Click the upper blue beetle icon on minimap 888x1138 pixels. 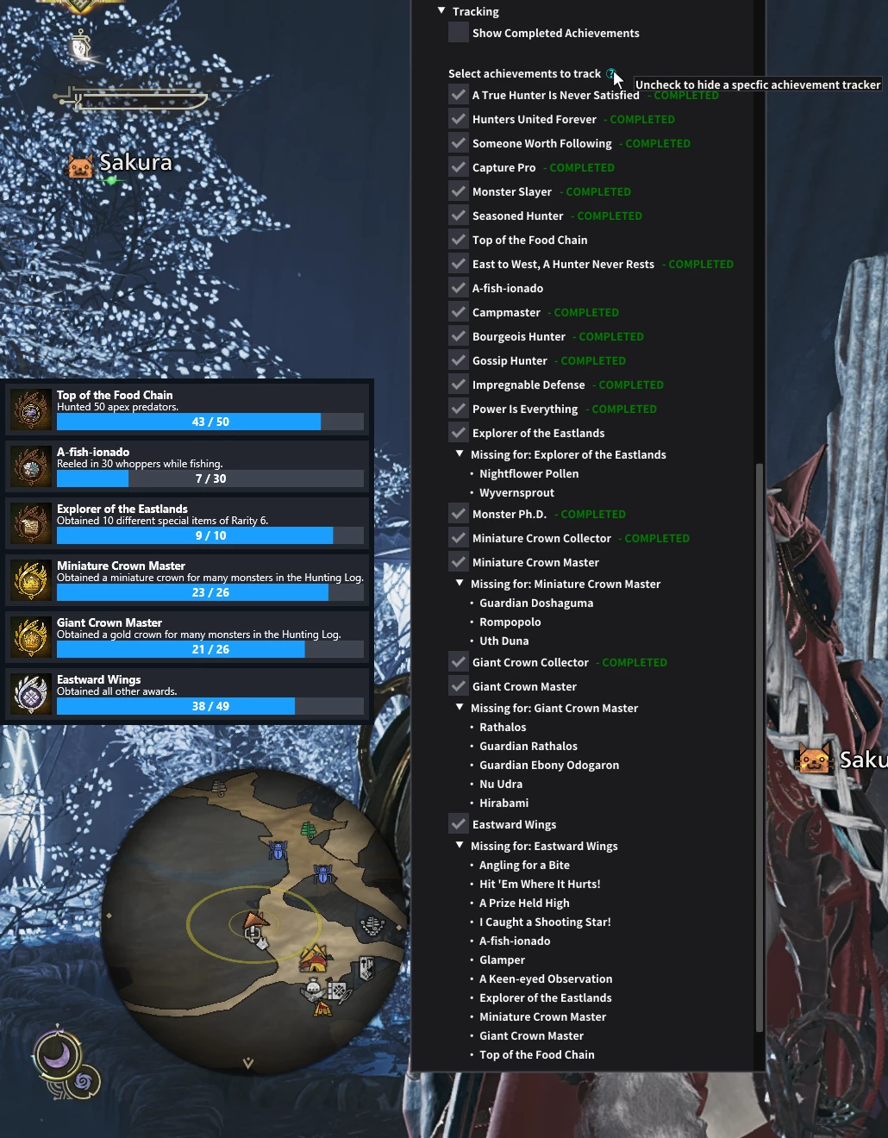tap(278, 850)
